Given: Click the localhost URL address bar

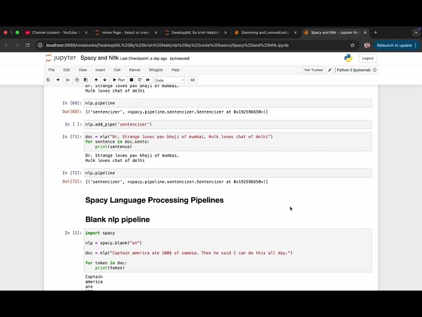Looking at the screenshot, I should point(167,46).
